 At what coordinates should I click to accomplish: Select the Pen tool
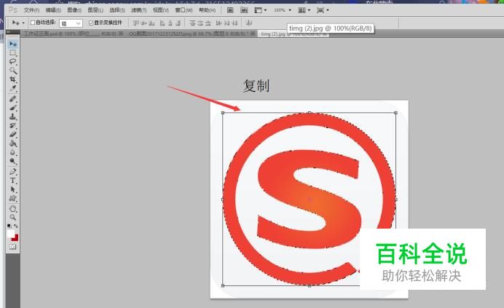click(13, 172)
